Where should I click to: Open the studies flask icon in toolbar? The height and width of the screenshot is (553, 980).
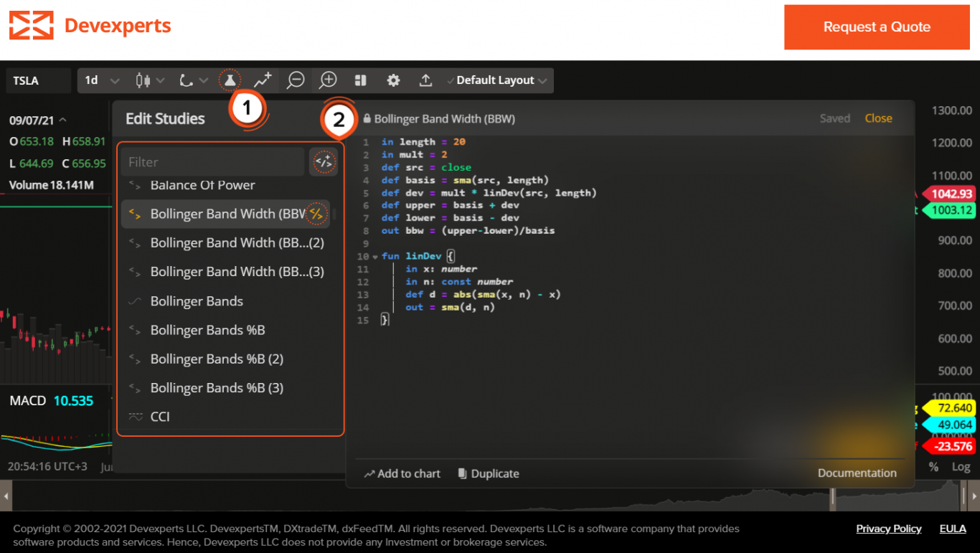point(229,80)
